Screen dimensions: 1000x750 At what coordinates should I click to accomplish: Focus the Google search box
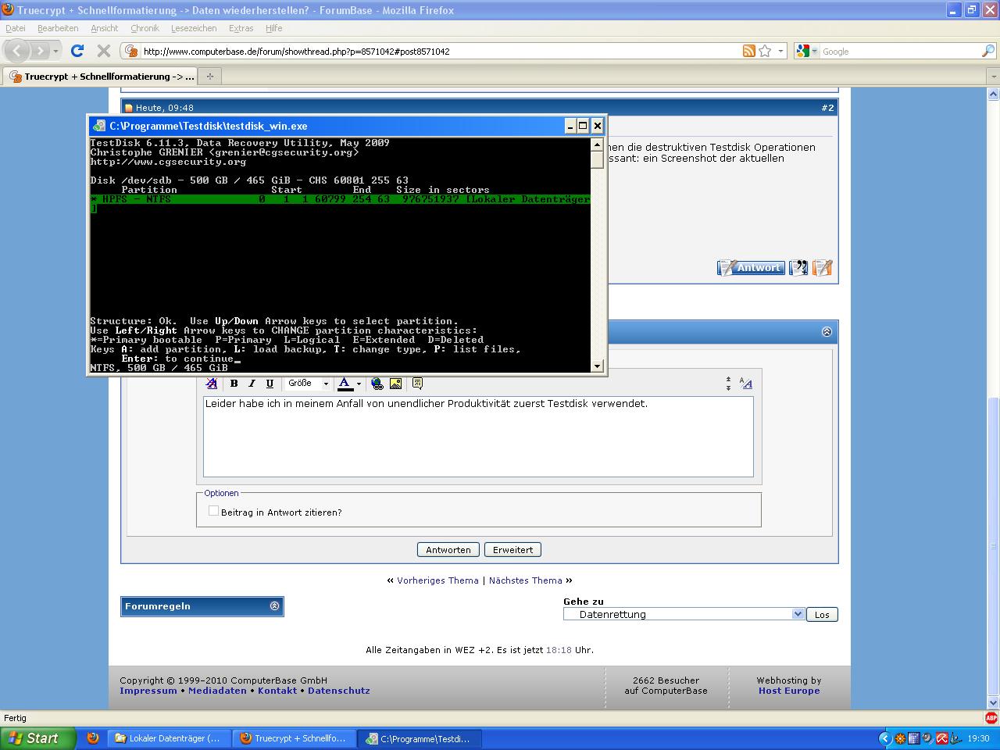tap(900, 52)
